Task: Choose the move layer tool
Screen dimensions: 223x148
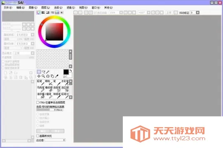Action: click(39, 76)
